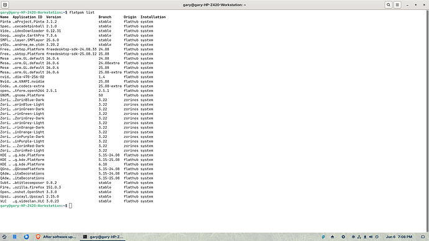Click the '…QGnomePlatform' application ID

[28, 169]
